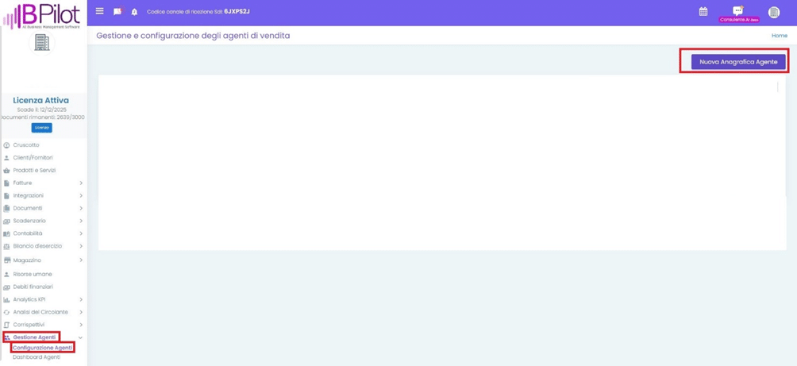The height and width of the screenshot is (366, 797).
Task: Select Configurazione Agenti submenu item
Action: (43, 348)
